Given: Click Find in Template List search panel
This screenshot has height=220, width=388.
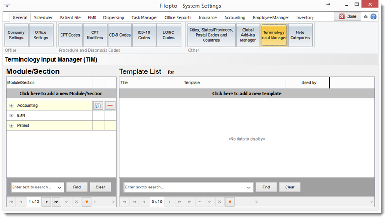Looking at the screenshot, I should point(266,187).
